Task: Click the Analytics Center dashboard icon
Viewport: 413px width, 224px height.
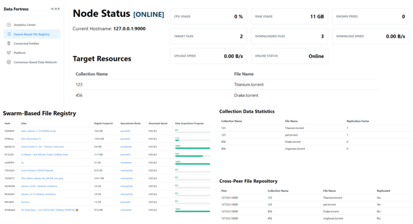Action: point(9,25)
